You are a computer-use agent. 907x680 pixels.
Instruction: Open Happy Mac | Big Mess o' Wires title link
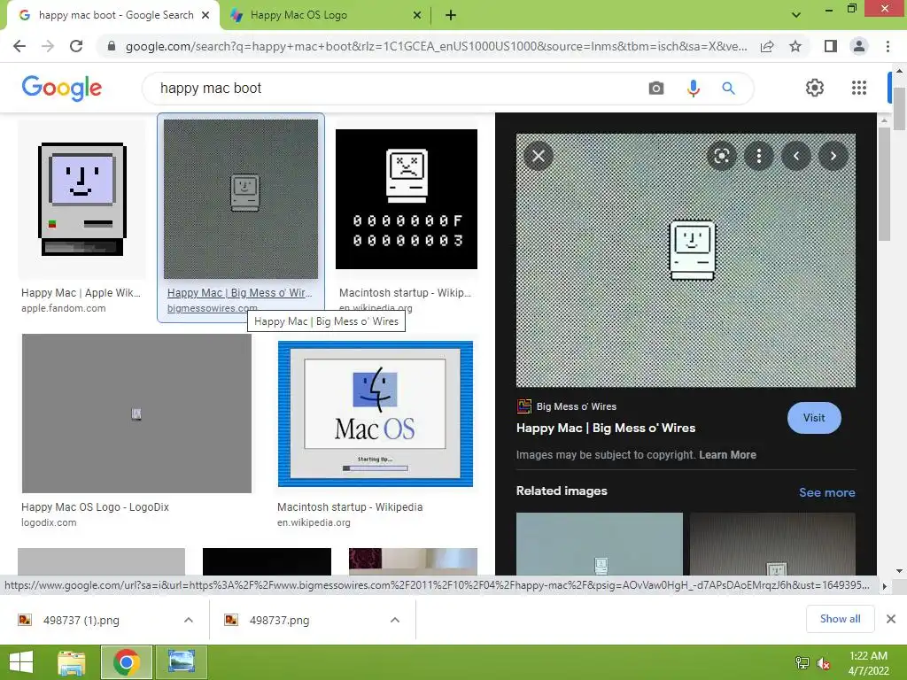click(606, 428)
